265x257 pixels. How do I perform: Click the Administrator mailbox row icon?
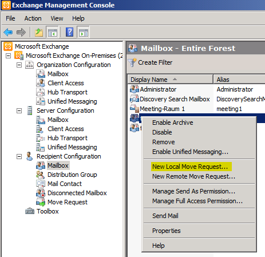pos(135,89)
